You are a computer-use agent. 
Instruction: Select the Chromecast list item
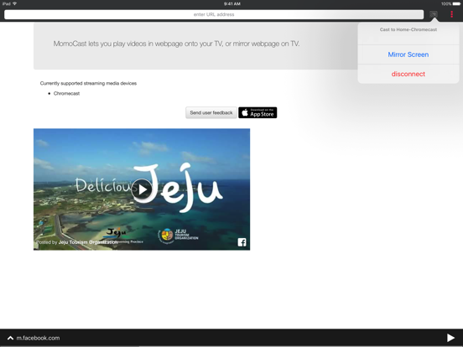pos(66,94)
